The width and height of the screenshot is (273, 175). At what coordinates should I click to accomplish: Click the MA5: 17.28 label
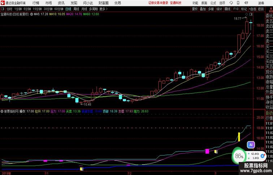pos(41,14)
